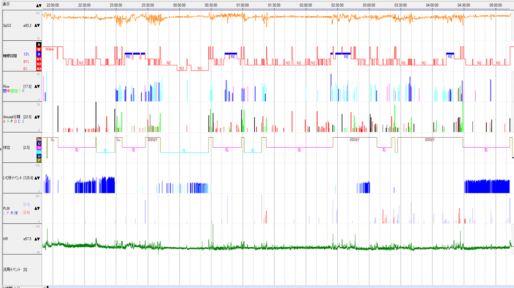Click the 表示 header down arrow
The width and height of the screenshot is (514, 288).
coord(40,5)
